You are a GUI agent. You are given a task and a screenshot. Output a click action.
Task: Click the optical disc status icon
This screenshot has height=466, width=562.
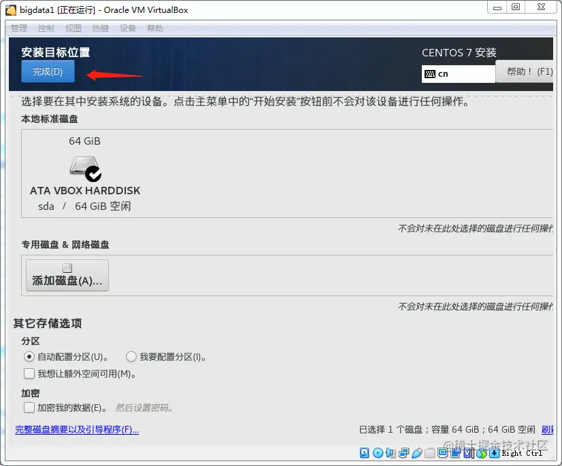(x=378, y=453)
